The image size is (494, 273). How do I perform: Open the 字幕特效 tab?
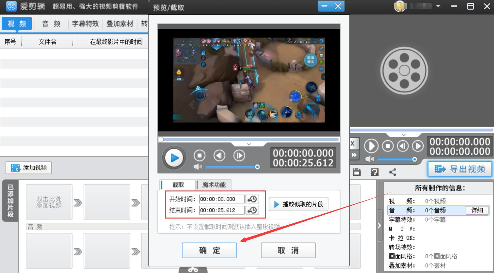(x=85, y=24)
